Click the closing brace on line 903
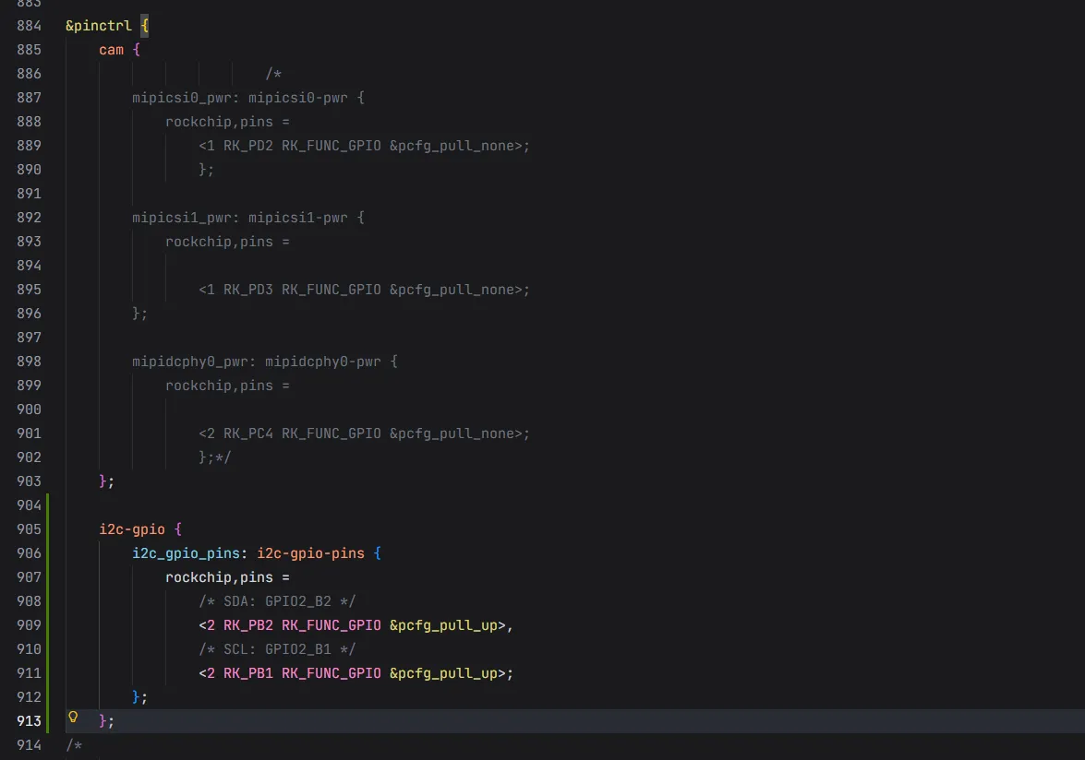The height and width of the screenshot is (760, 1085). [103, 481]
